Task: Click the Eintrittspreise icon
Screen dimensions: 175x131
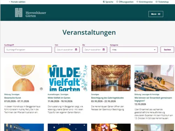Action: 138,2
